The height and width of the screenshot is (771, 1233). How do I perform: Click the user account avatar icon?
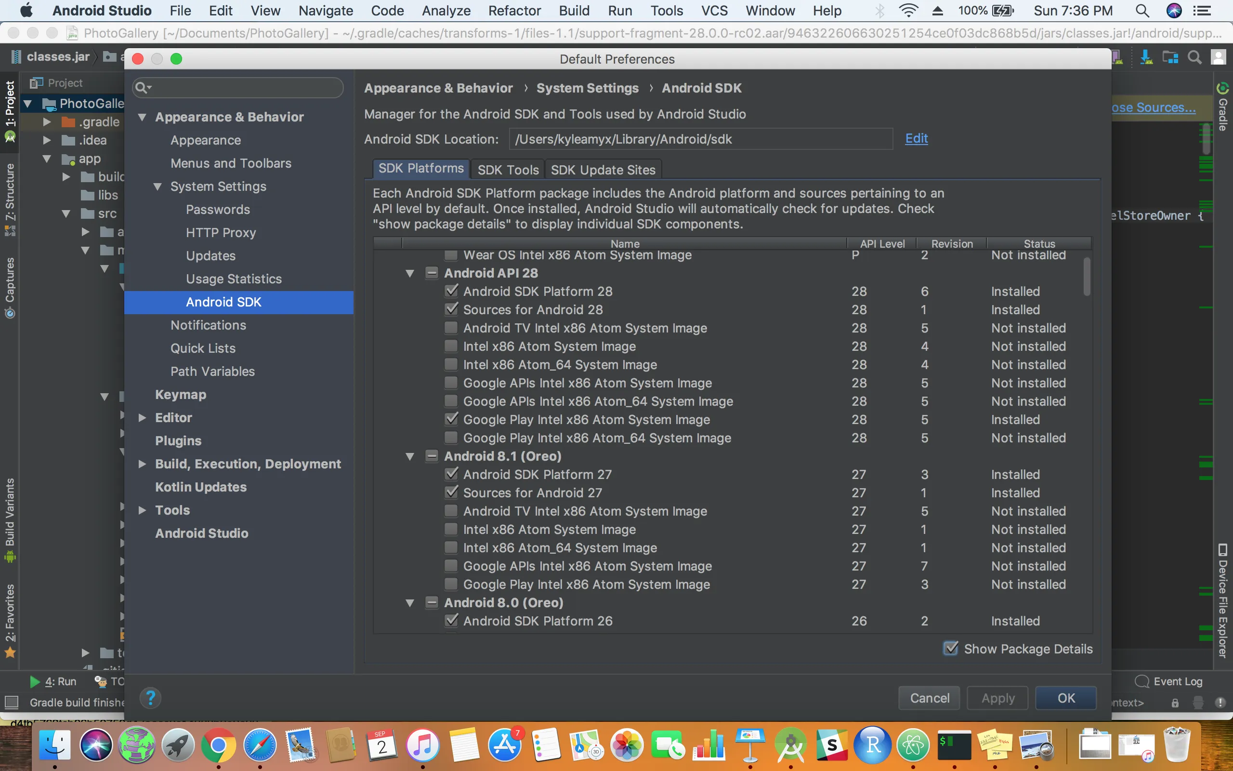click(1218, 57)
